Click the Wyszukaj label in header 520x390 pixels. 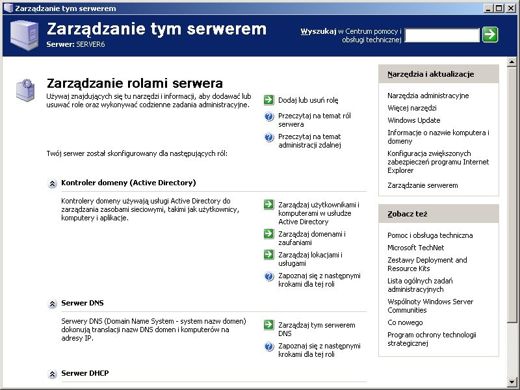(318, 31)
